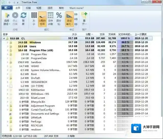This screenshot has width=163, height=139.
Task: Sort by the Files (文件) column header
Action: [102, 34]
